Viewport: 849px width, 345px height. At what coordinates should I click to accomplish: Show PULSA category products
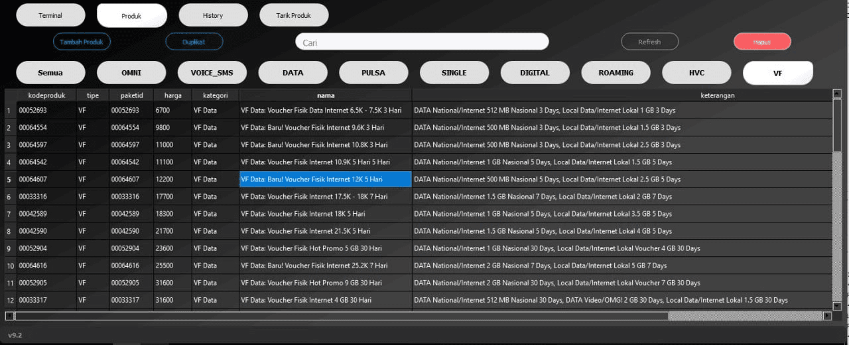click(x=373, y=73)
